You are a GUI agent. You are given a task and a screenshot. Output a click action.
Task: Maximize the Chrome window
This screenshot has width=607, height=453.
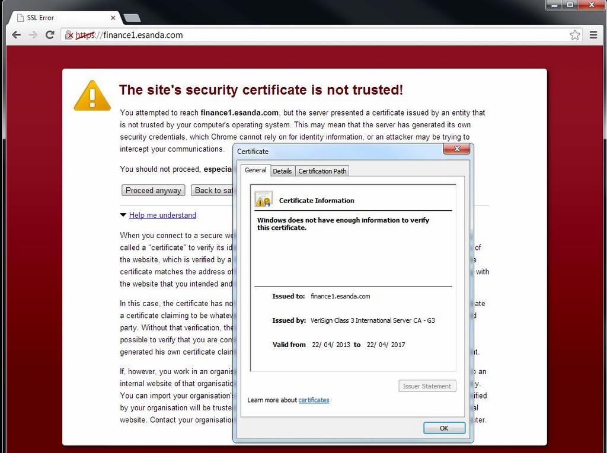click(570, 5)
